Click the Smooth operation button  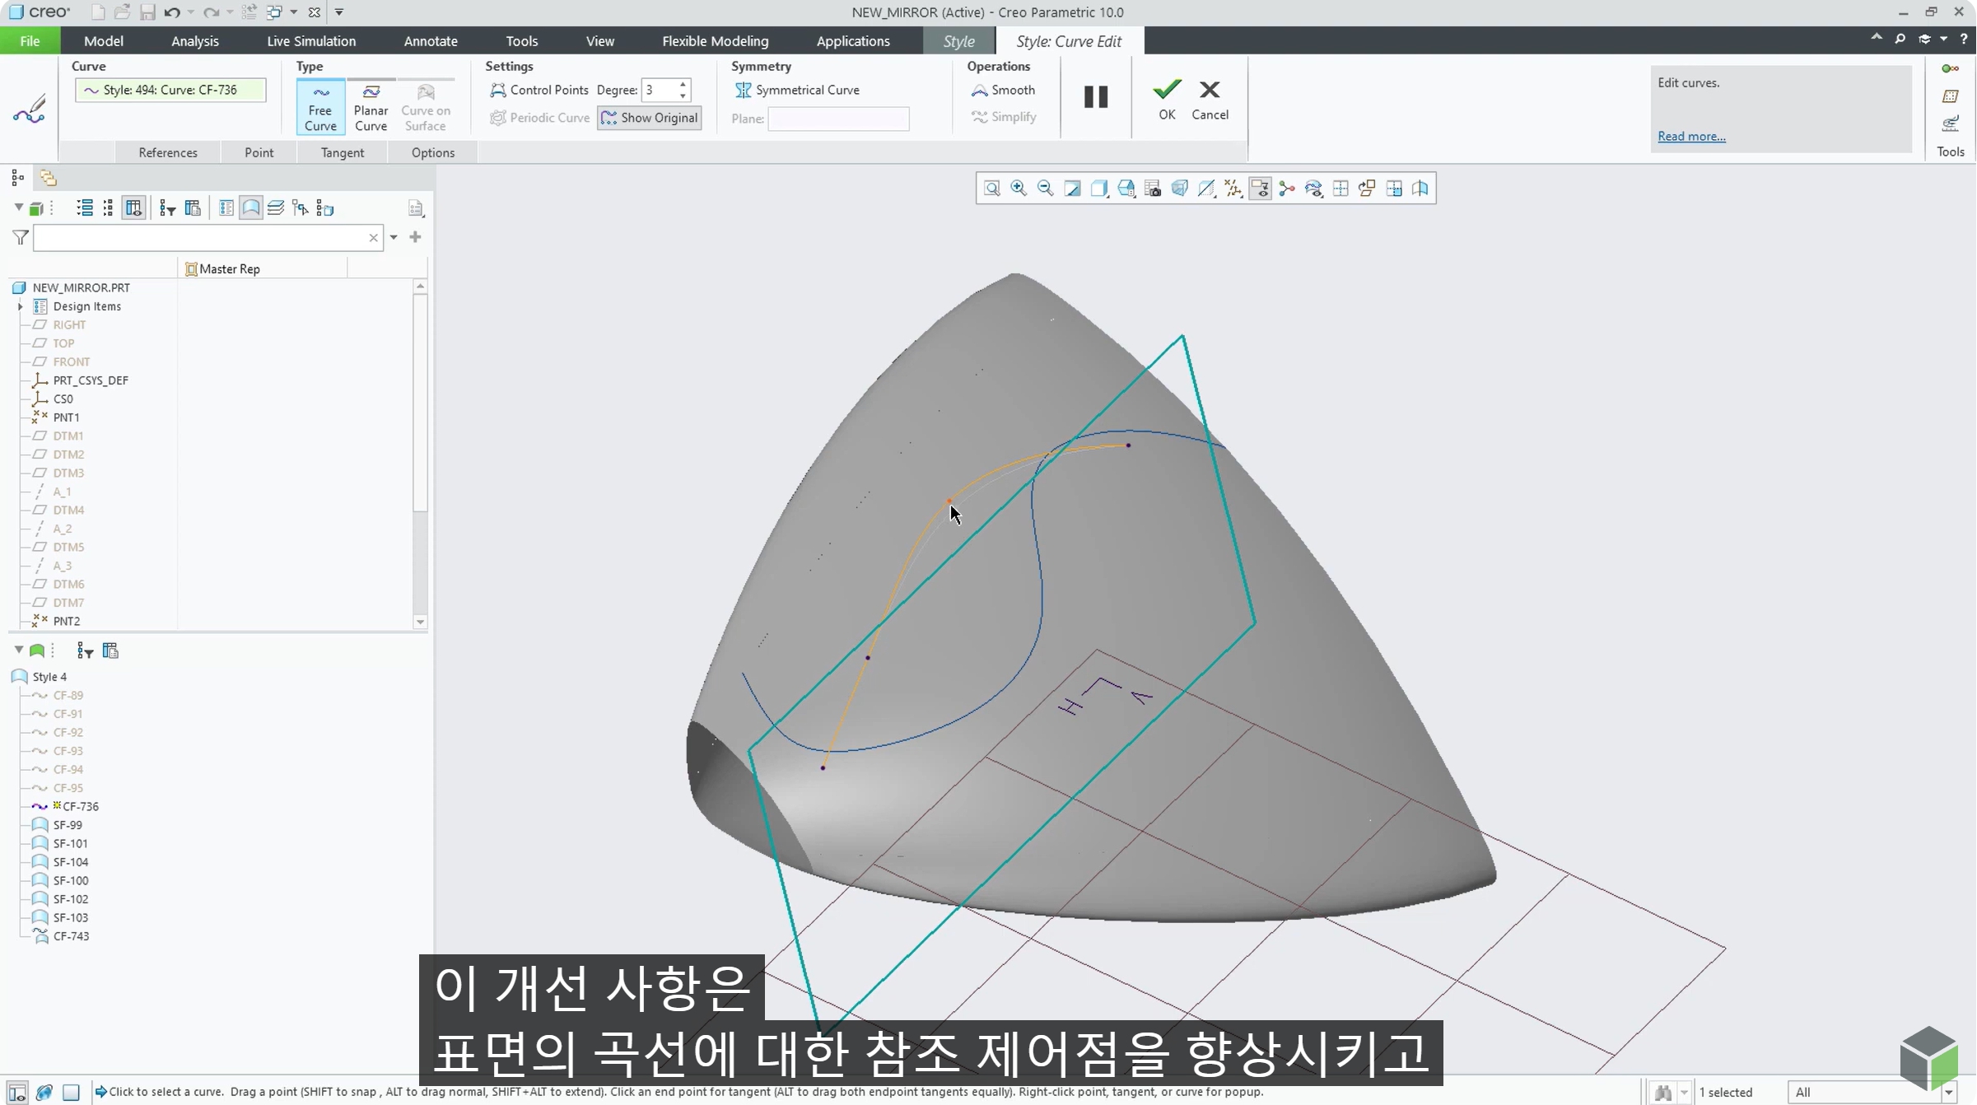point(1003,90)
